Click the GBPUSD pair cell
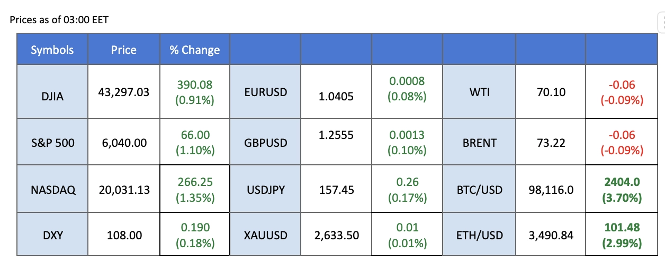 [265, 143]
